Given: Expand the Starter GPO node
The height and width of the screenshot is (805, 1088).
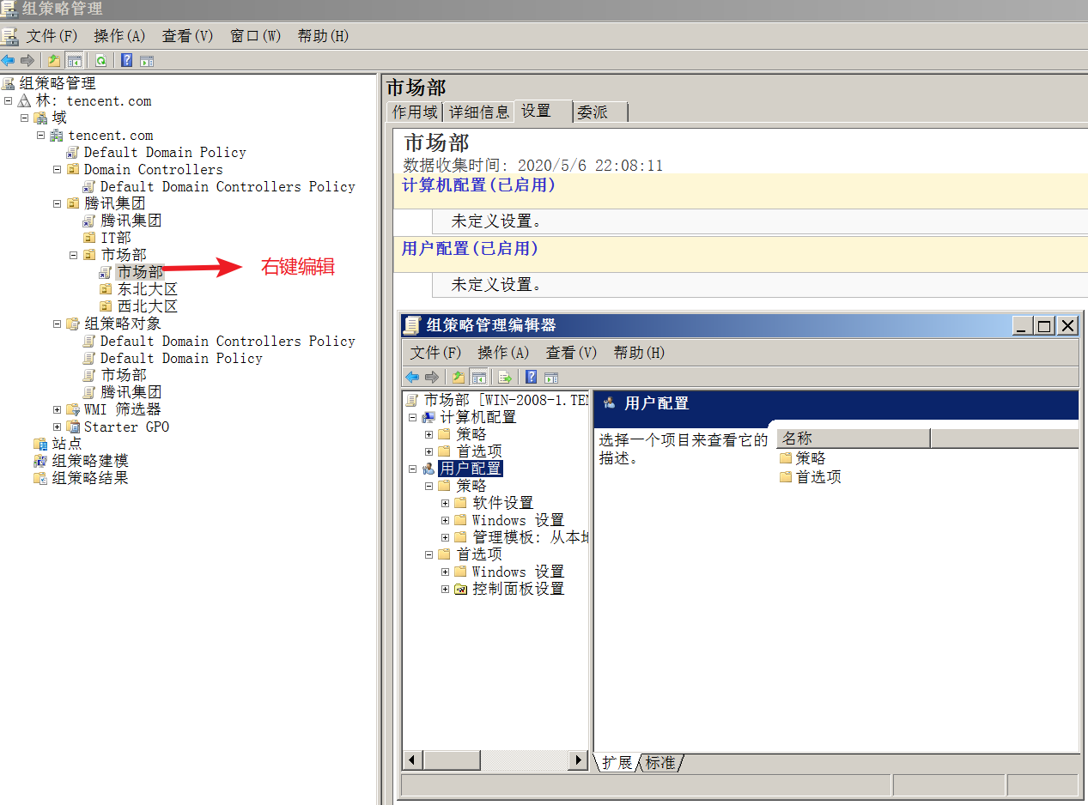Looking at the screenshot, I should click(58, 427).
